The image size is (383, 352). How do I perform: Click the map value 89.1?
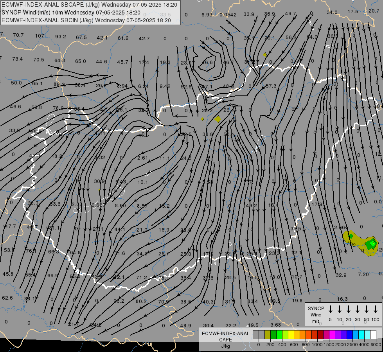pos(59,84)
